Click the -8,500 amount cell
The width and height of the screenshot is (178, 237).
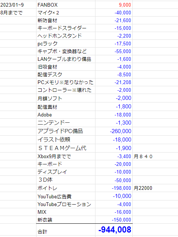pyautogui.click(x=114, y=74)
